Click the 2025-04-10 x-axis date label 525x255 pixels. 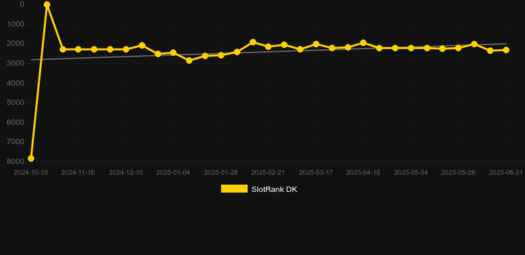(364, 173)
